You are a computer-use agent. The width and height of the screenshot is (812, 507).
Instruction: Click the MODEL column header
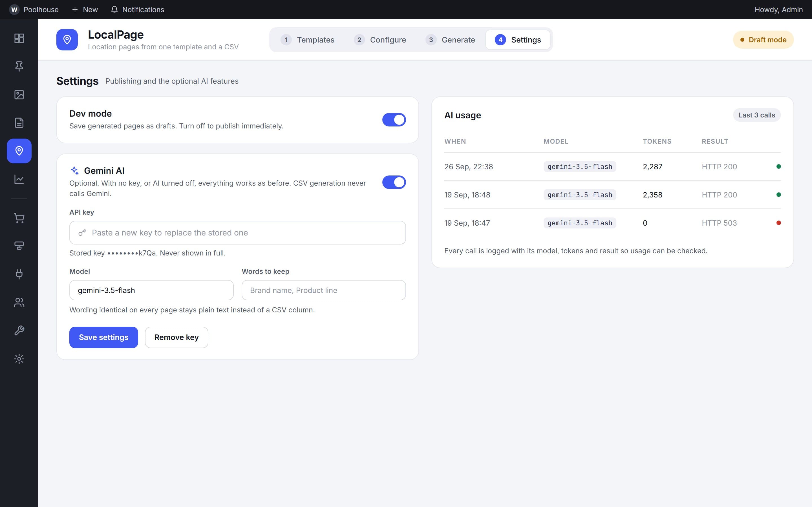(x=556, y=141)
